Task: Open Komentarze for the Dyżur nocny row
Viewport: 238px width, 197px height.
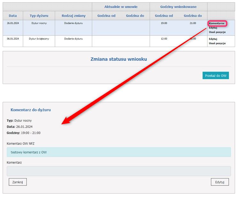Action: pyautogui.click(x=217, y=23)
